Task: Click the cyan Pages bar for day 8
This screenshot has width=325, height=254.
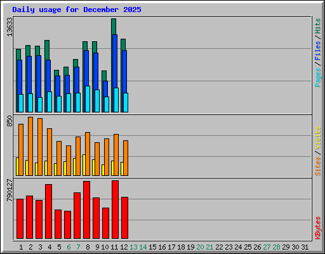Action: pyautogui.click(x=88, y=99)
